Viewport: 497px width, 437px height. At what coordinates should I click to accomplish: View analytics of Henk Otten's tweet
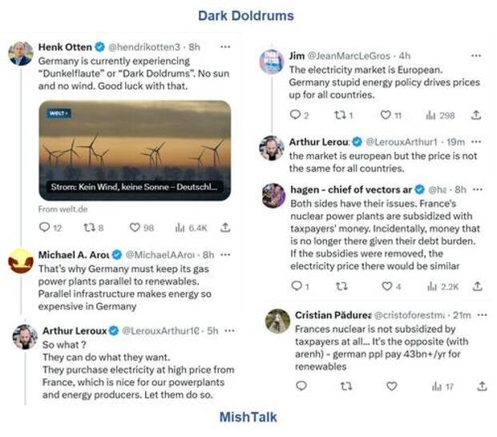tap(180, 228)
